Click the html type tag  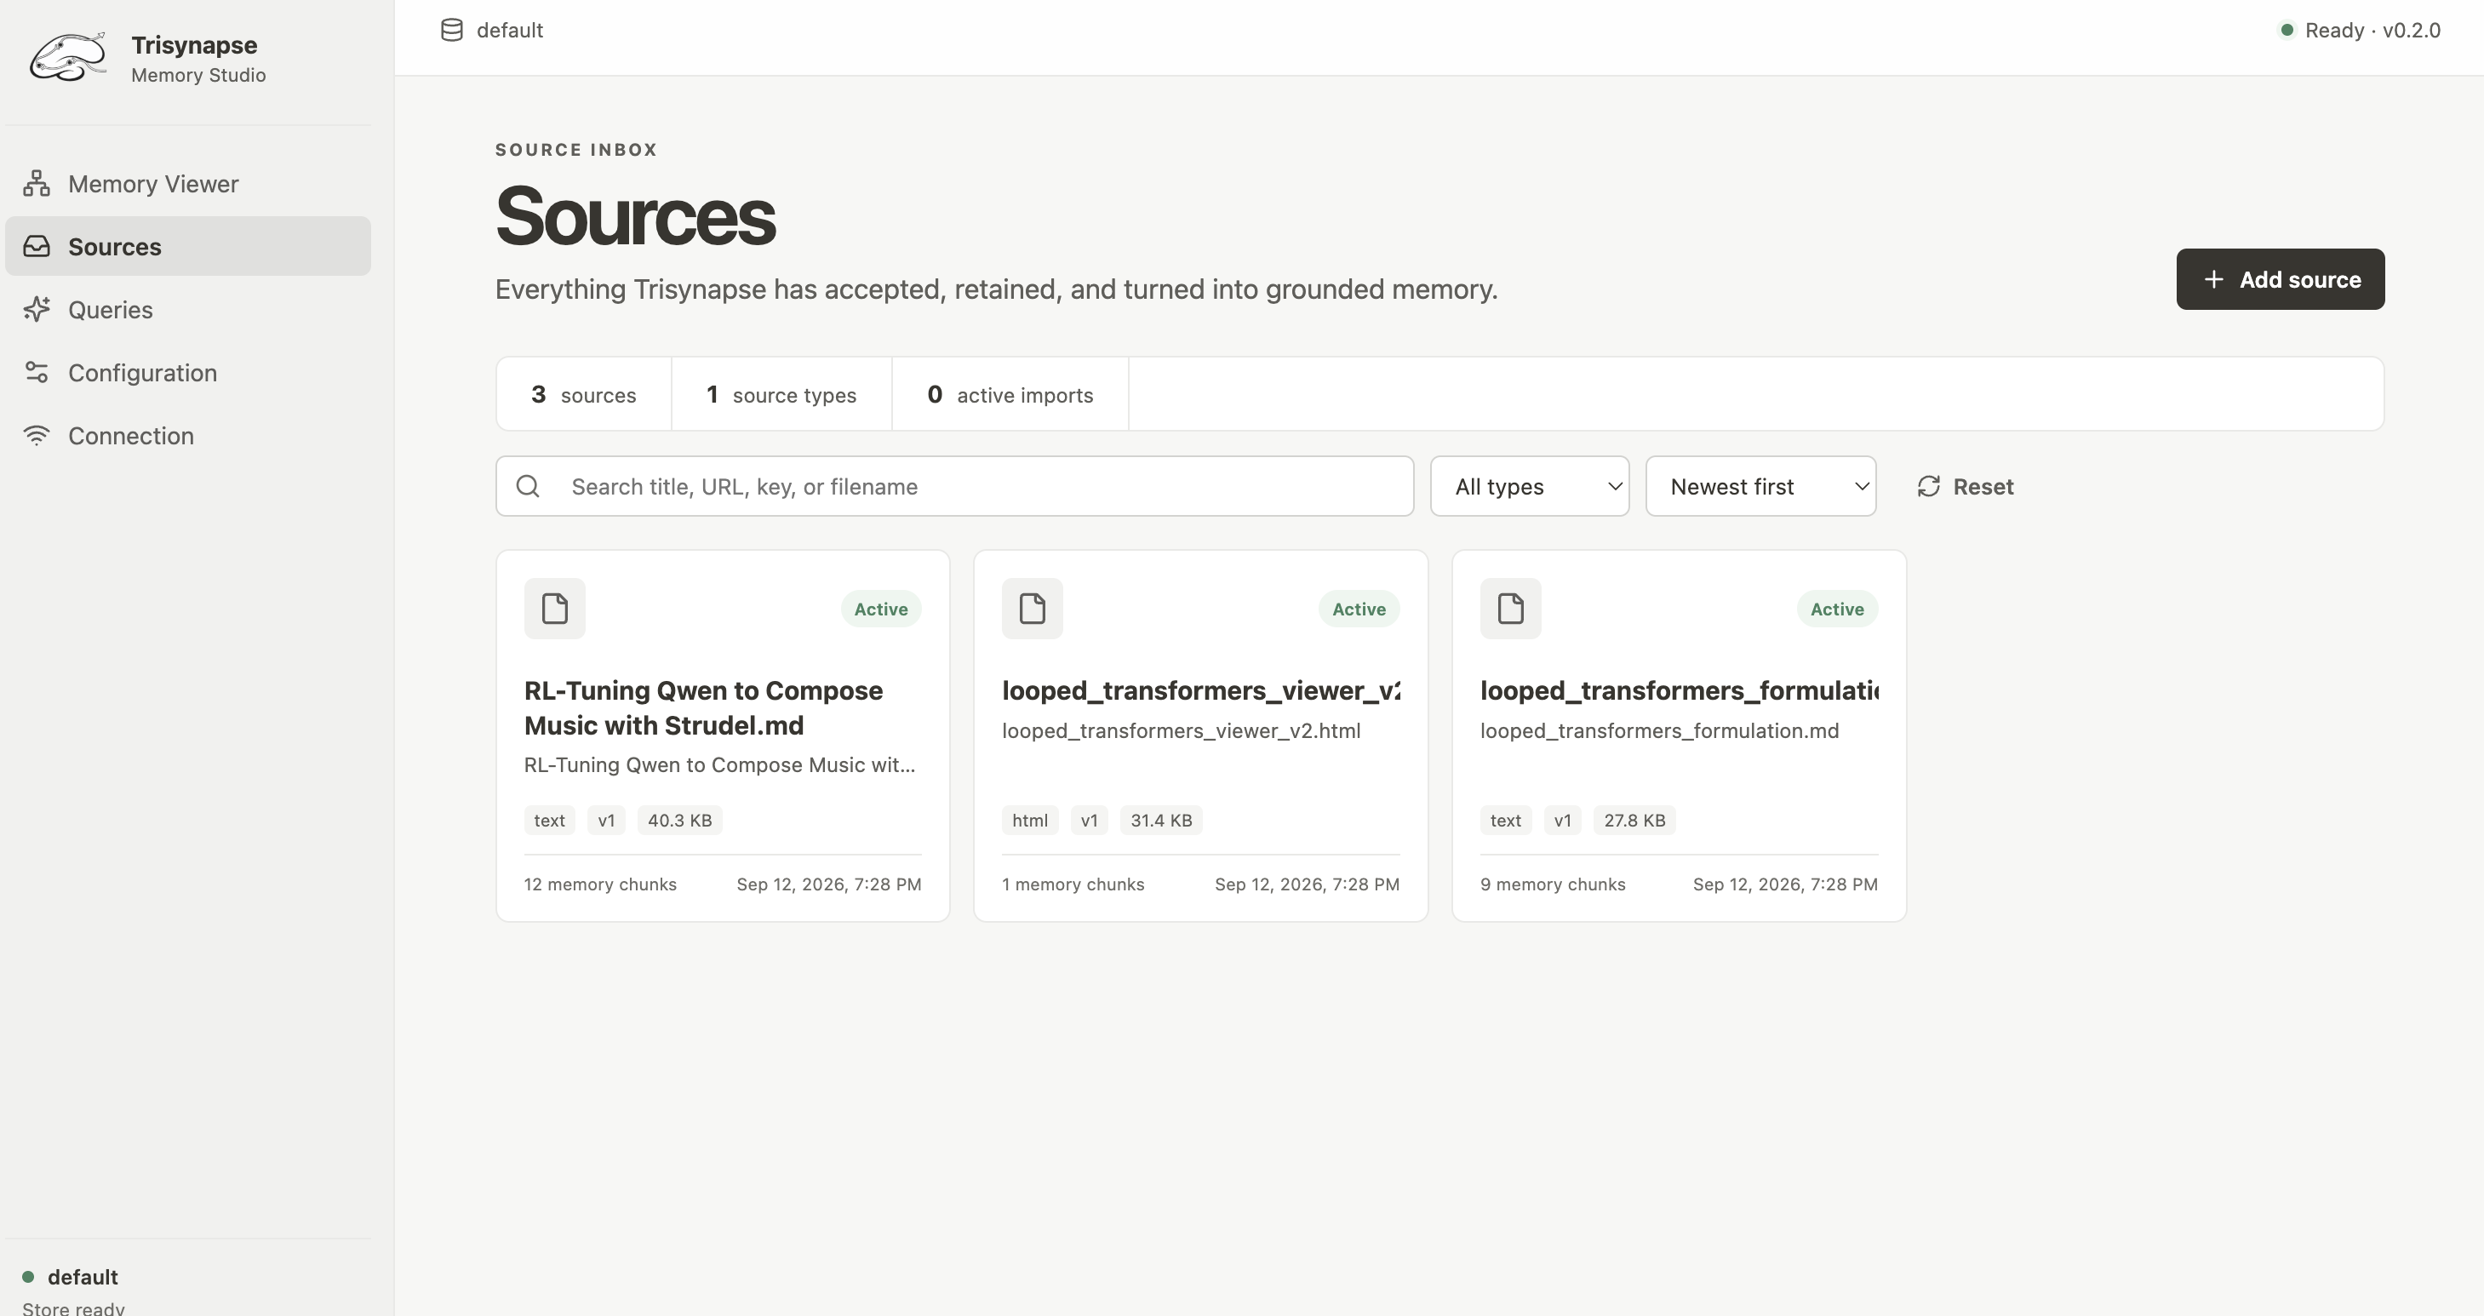[x=1030, y=821]
